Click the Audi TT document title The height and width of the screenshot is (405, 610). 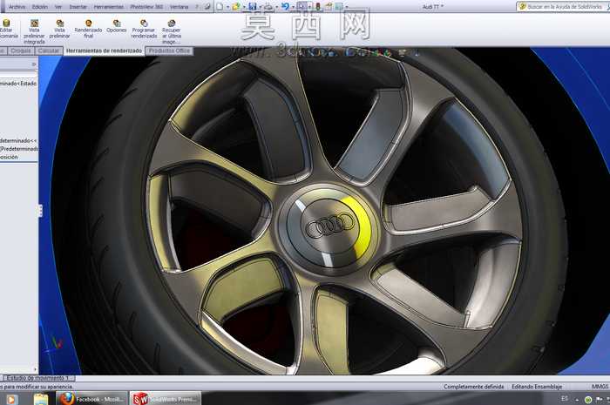pos(432,7)
